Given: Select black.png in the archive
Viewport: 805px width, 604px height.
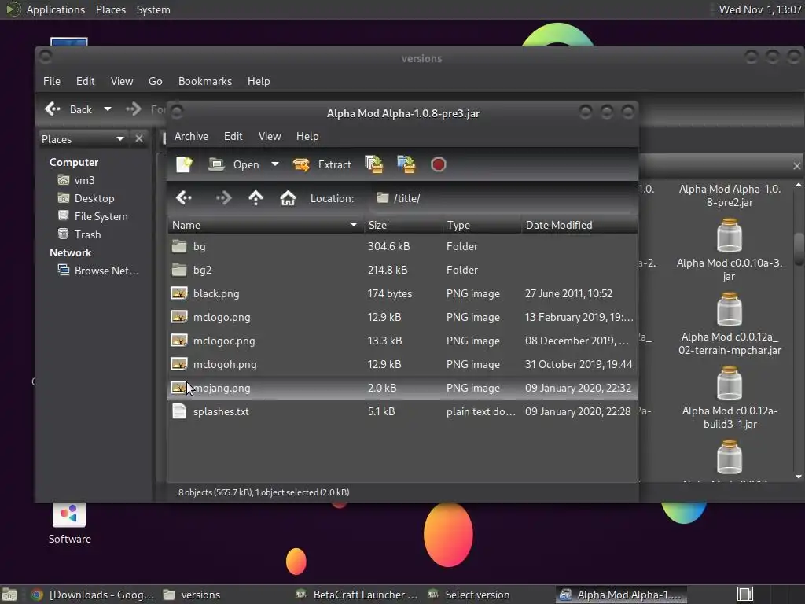Looking at the screenshot, I should click(403, 294).
